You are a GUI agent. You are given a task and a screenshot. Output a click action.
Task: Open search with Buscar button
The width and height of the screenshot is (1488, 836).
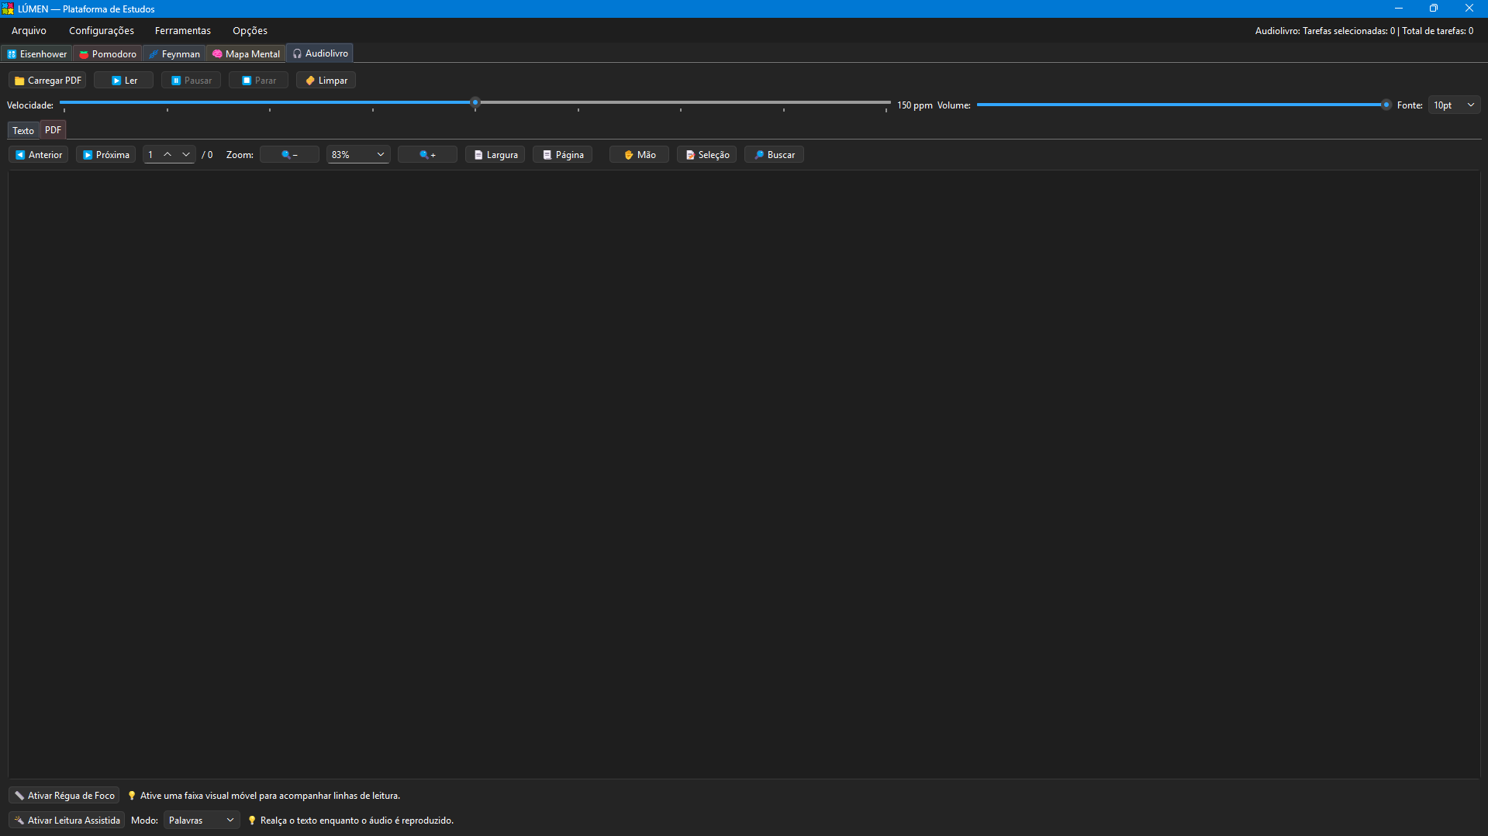[x=774, y=155]
